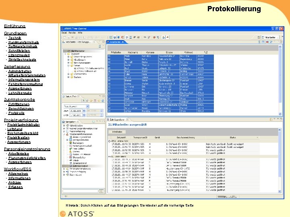Click the globe icon in the main toolbar
This screenshot has height=217, width=290.
[x=115, y=37]
